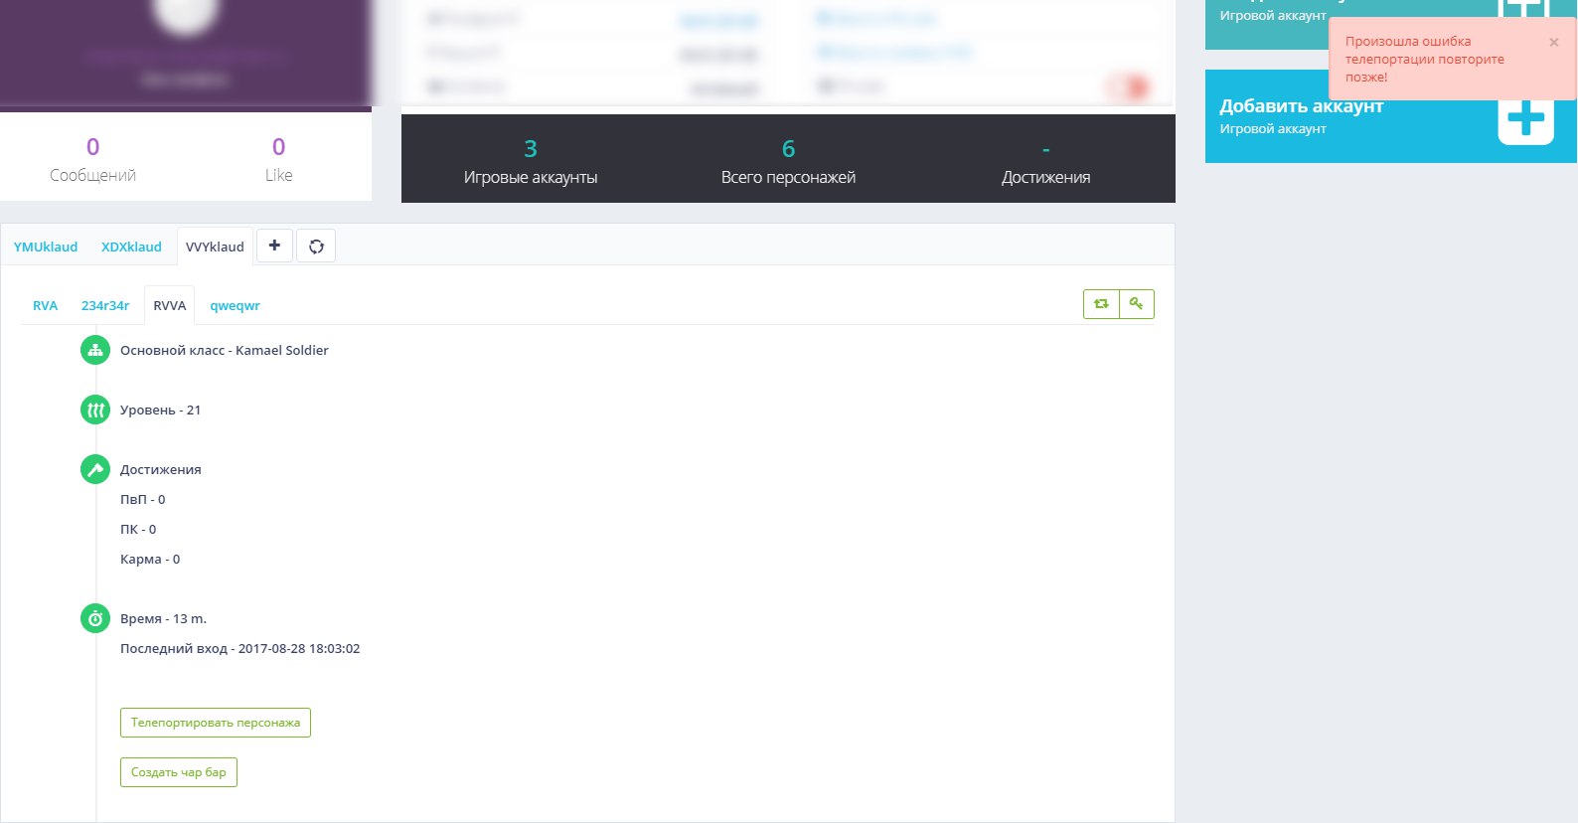Image resolution: width=1578 pixels, height=823 pixels.
Task: Click the plus button beside the VVYklaud tab
Action: (x=274, y=246)
